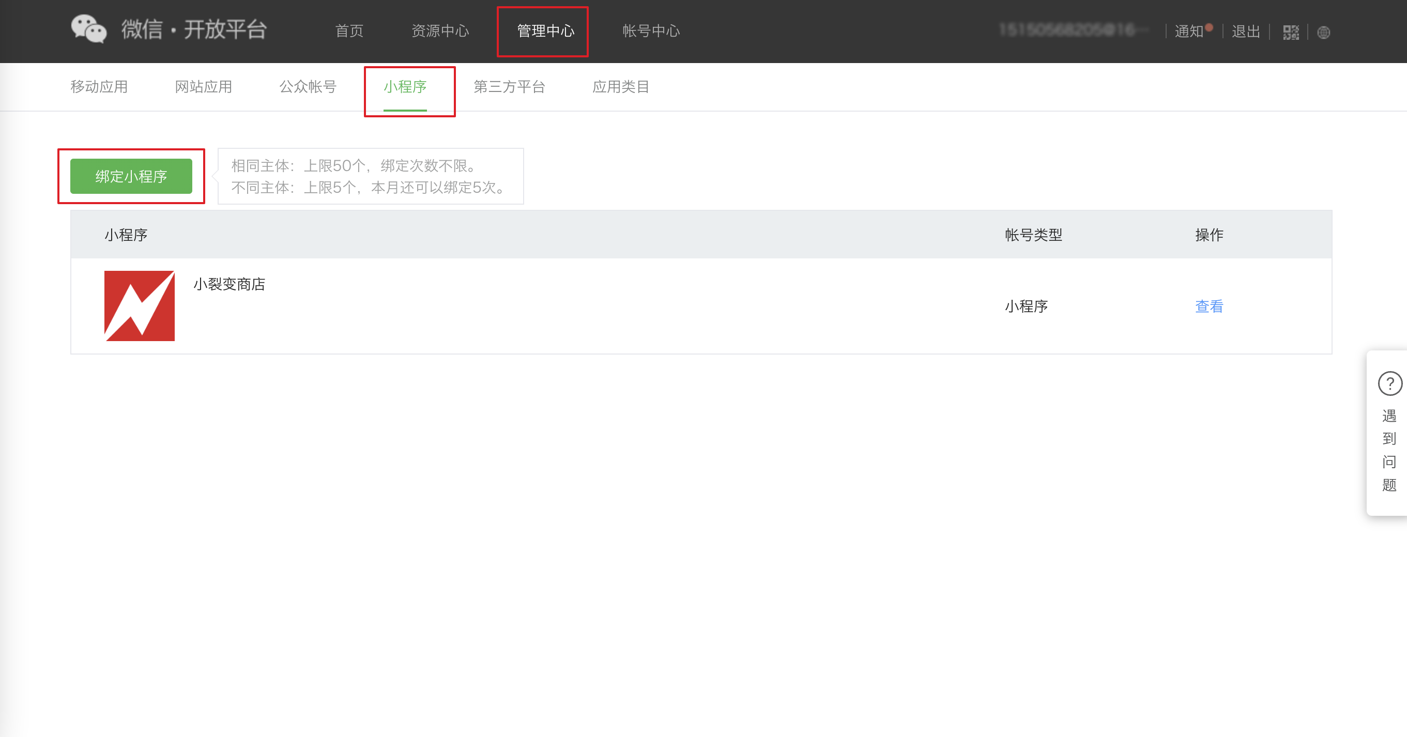Open the QR code icon in header
The width and height of the screenshot is (1407, 737).
[1291, 32]
